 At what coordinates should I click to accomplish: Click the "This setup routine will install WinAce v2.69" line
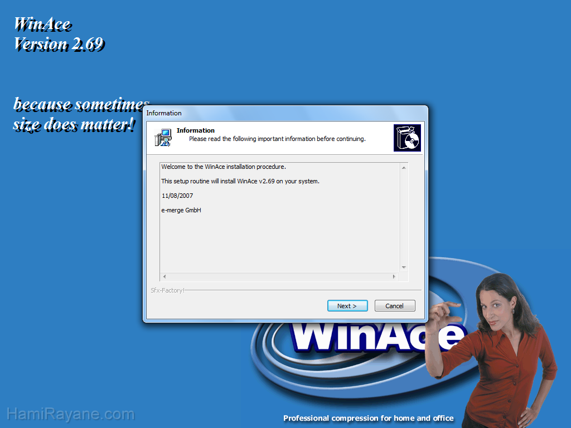click(x=240, y=181)
